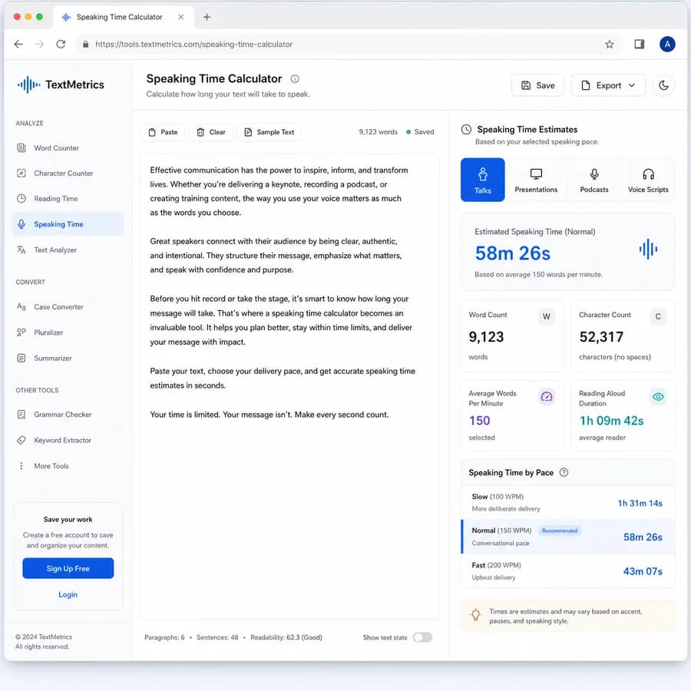Switch to the Podcasts tab
Screen dimensions: 691x691
(594, 180)
